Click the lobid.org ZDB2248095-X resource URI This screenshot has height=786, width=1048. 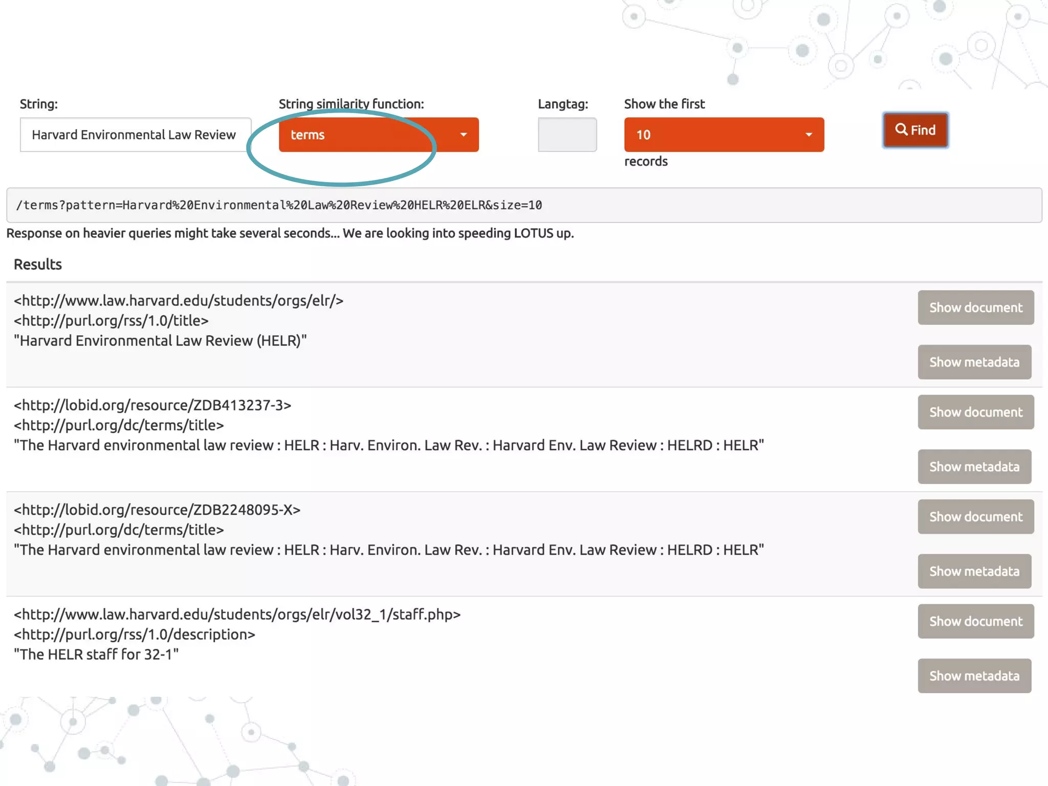point(157,510)
